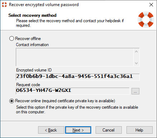
Task: Close the Recover encrypted volume password dialog
Action: pos(151,5)
